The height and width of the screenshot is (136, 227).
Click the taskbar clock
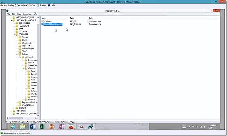pos(212,127)
